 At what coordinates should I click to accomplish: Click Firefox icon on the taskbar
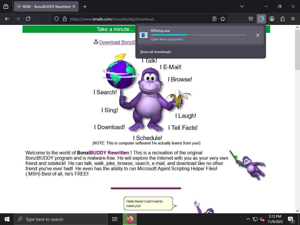[x=130, y=219]
